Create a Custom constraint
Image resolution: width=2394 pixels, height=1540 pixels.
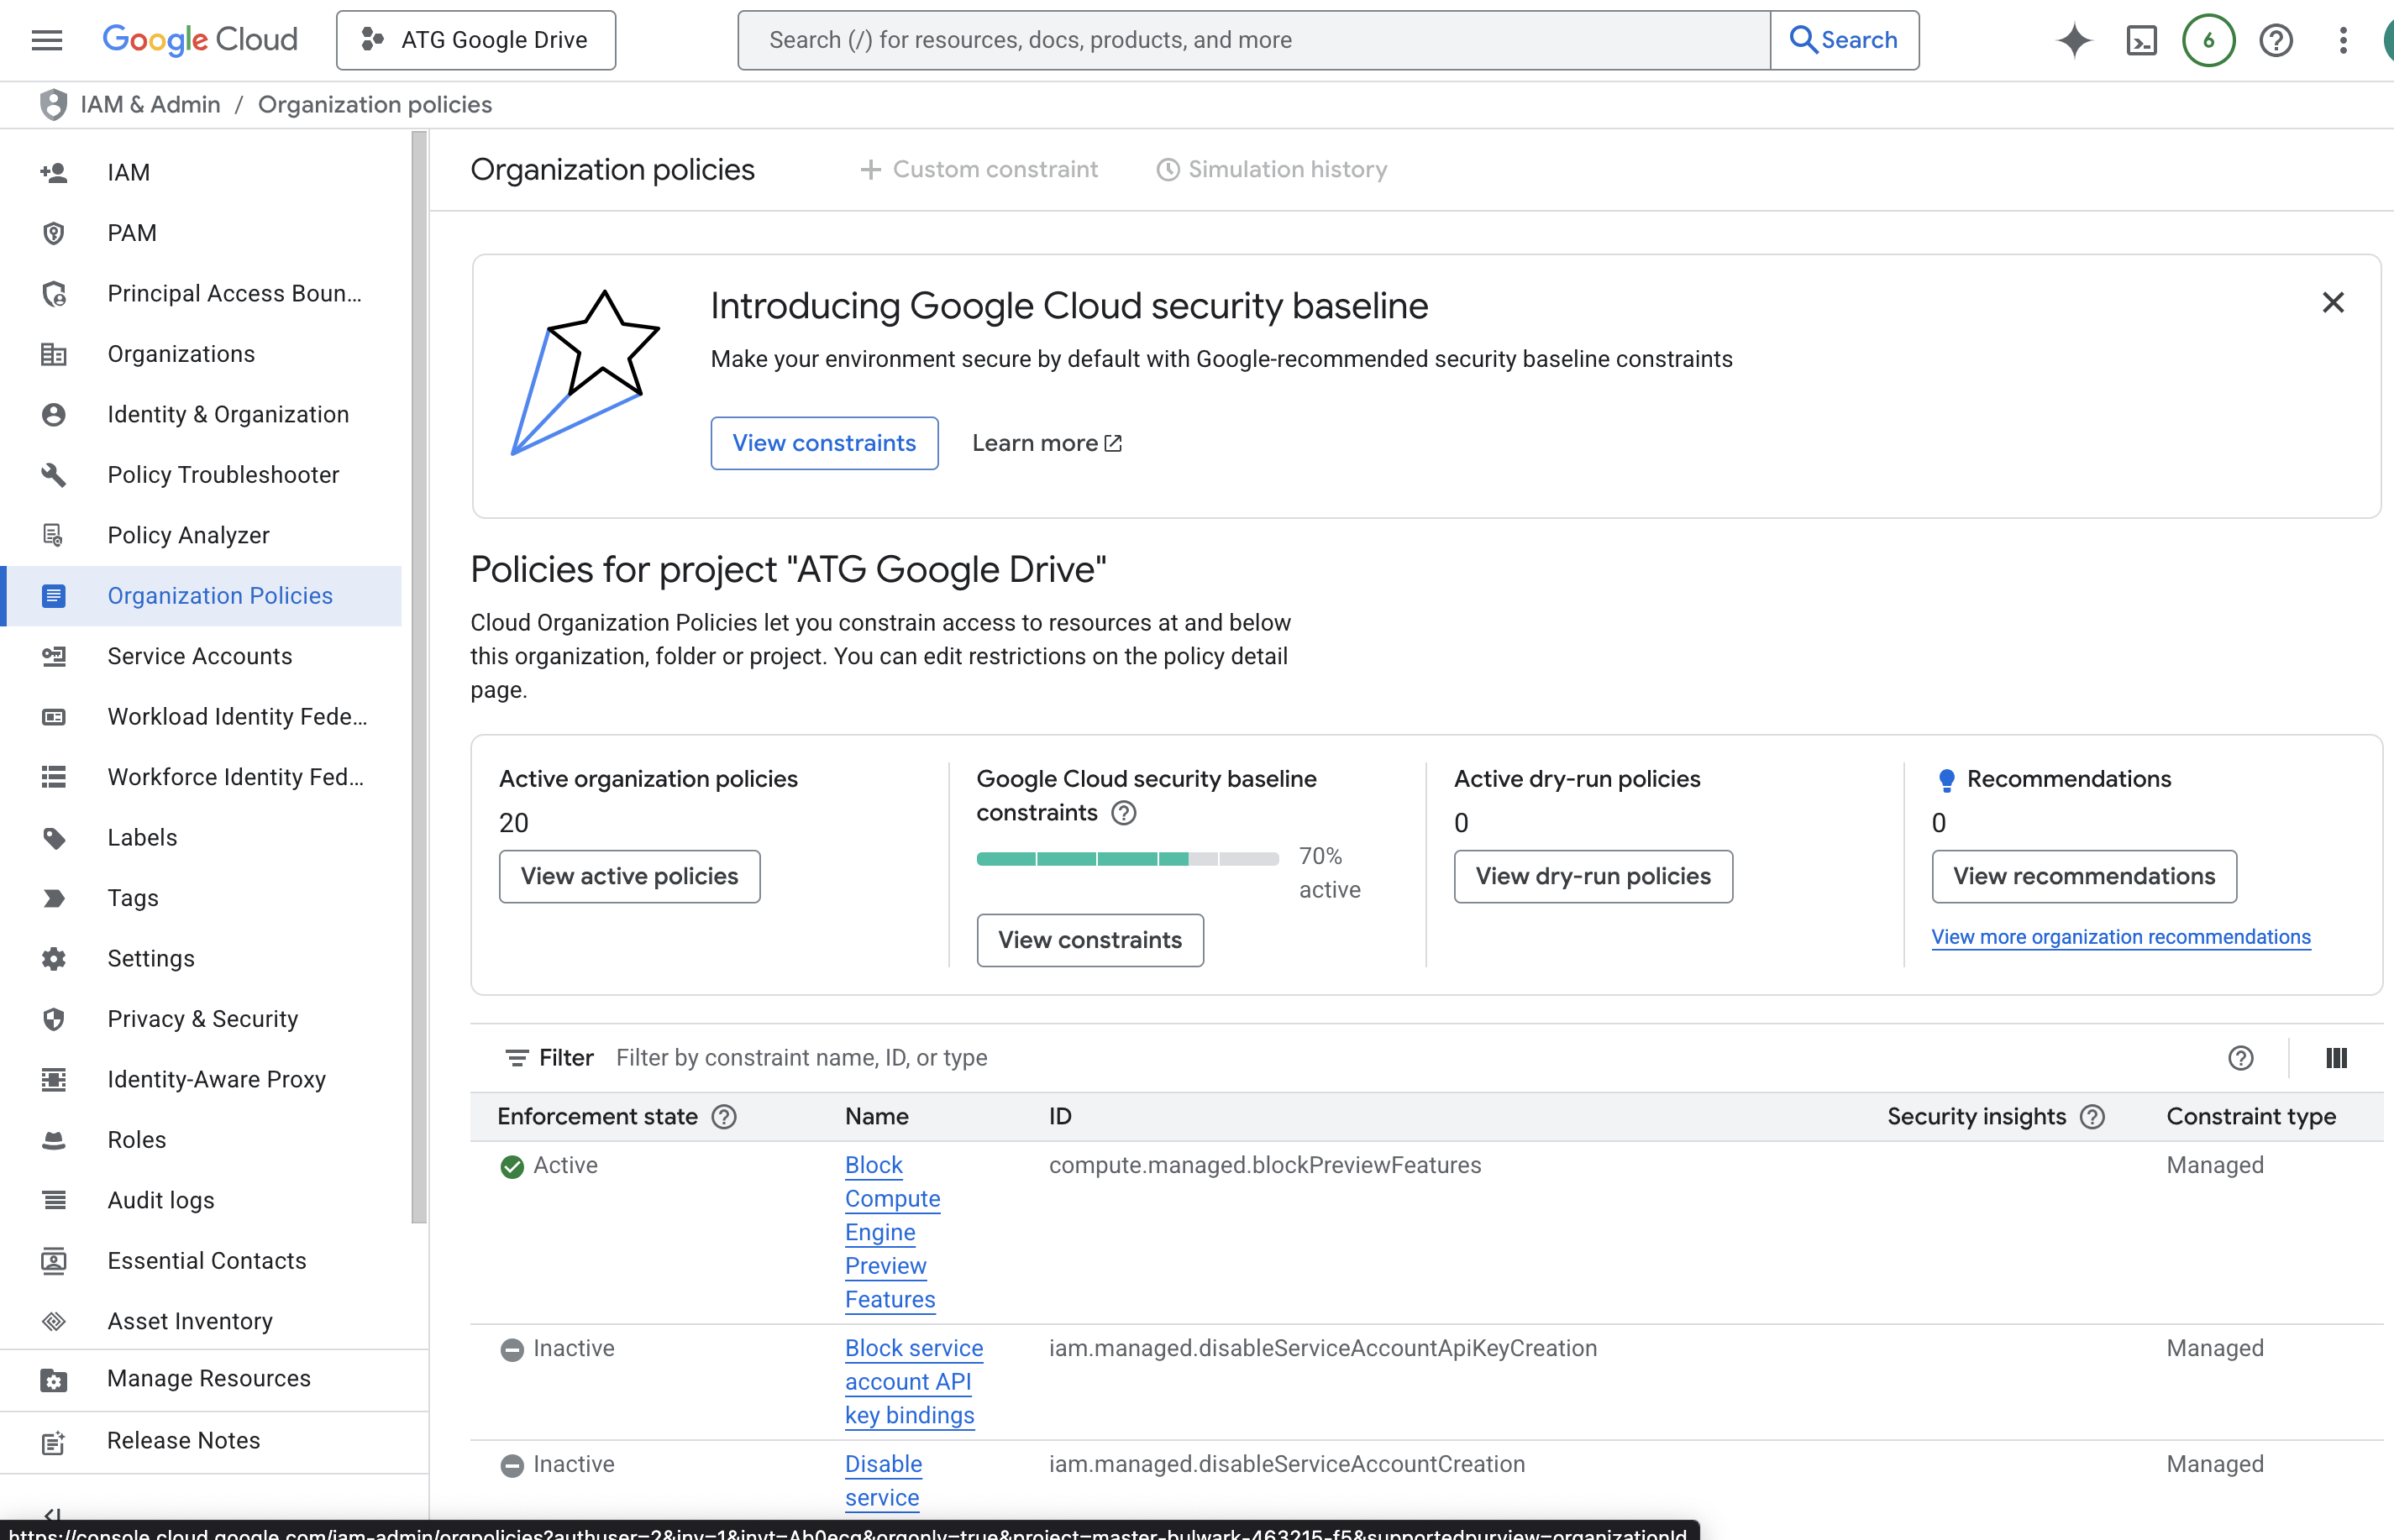coord(979,169)
